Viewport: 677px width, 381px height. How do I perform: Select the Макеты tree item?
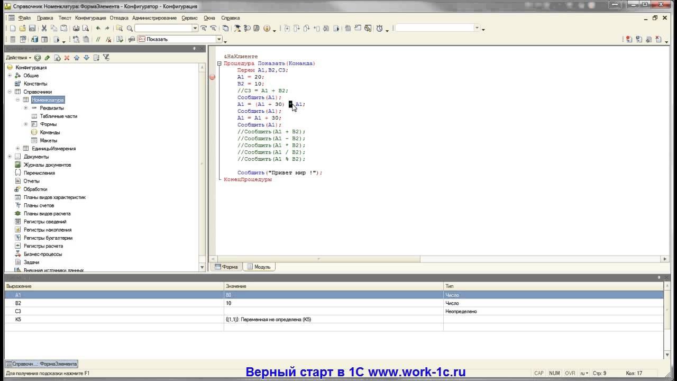[x=49, y=141]
